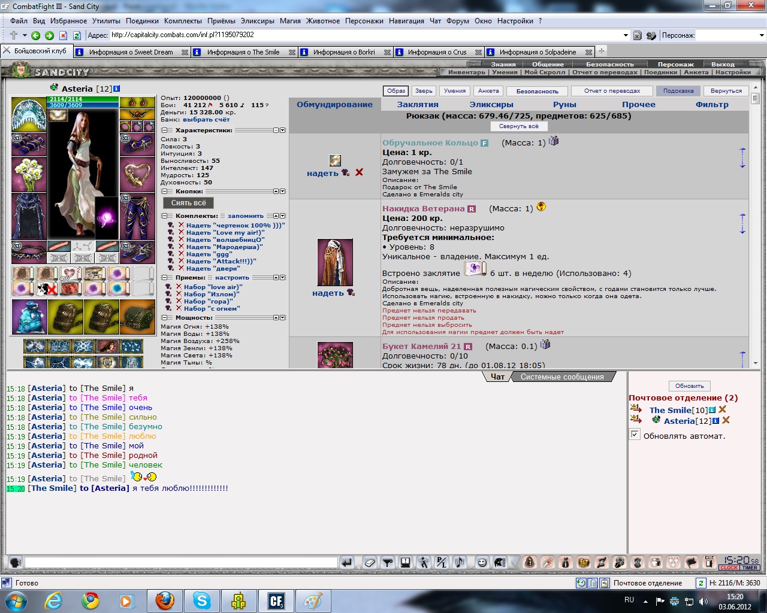Click Фильтр inventory tab

coord(712,104)
